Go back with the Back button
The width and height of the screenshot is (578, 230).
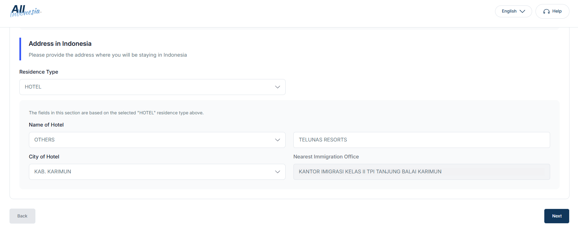(22, 216)
